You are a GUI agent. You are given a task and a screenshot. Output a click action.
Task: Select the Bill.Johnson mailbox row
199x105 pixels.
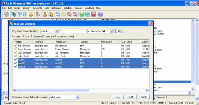(81, 46)
